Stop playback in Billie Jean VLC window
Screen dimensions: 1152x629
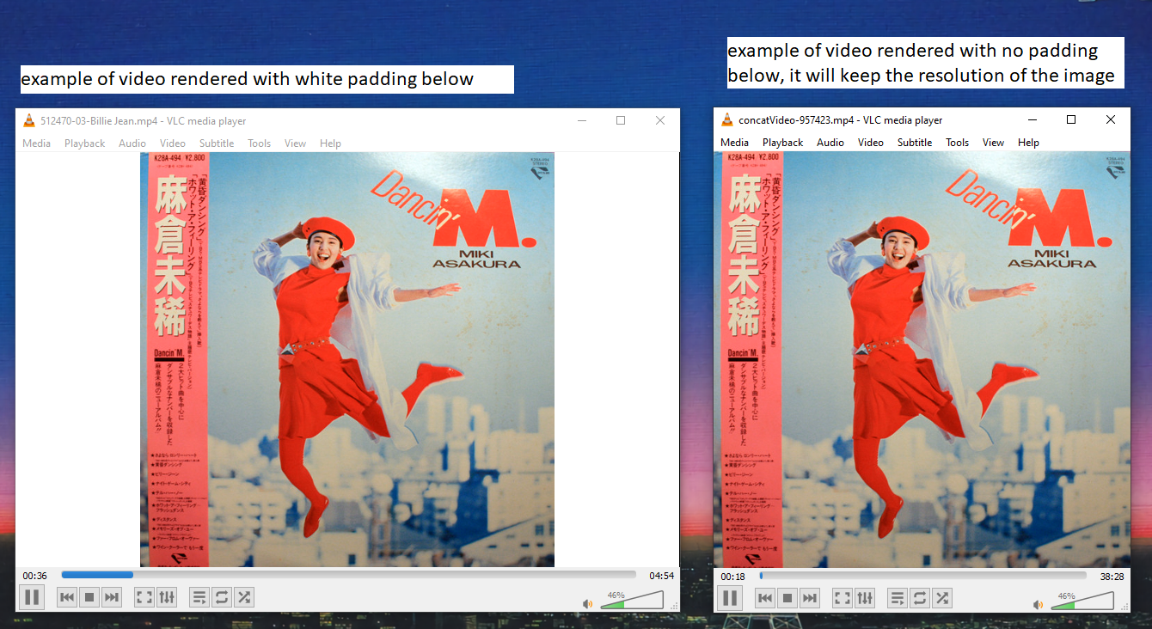point(89,597)
